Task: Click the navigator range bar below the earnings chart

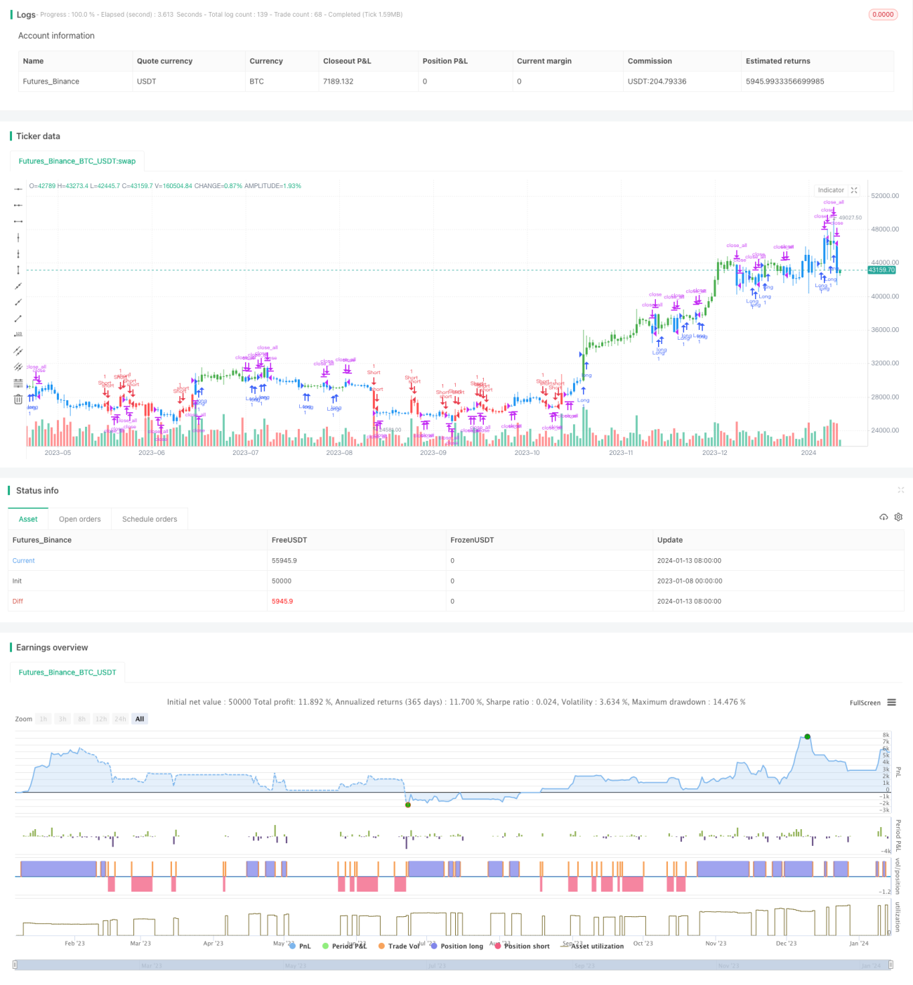Action: pos(454,965)
